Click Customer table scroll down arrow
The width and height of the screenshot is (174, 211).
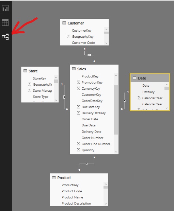[107, 43]
